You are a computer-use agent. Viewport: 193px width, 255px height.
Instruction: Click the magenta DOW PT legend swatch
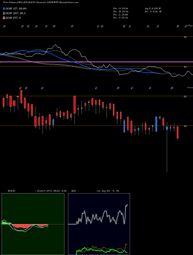point(4,18)
